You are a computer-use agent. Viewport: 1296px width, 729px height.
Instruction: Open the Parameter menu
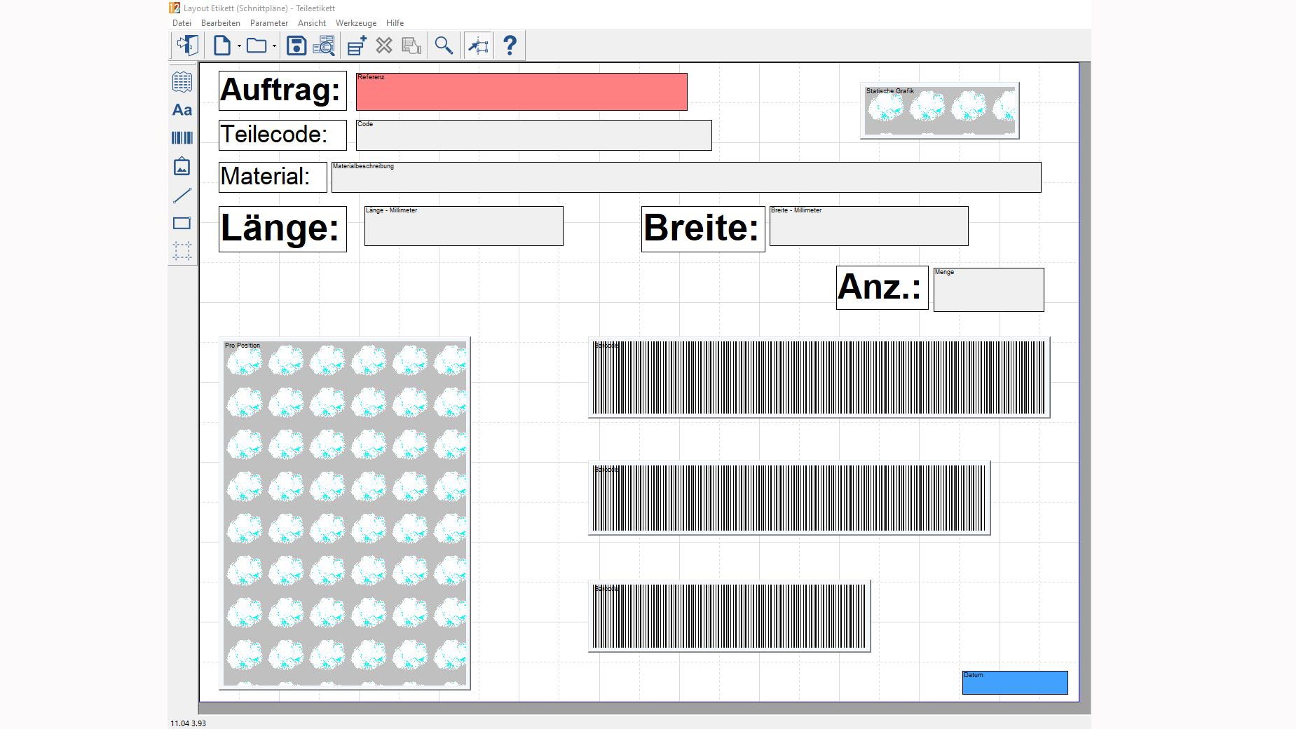pos(268,23)
